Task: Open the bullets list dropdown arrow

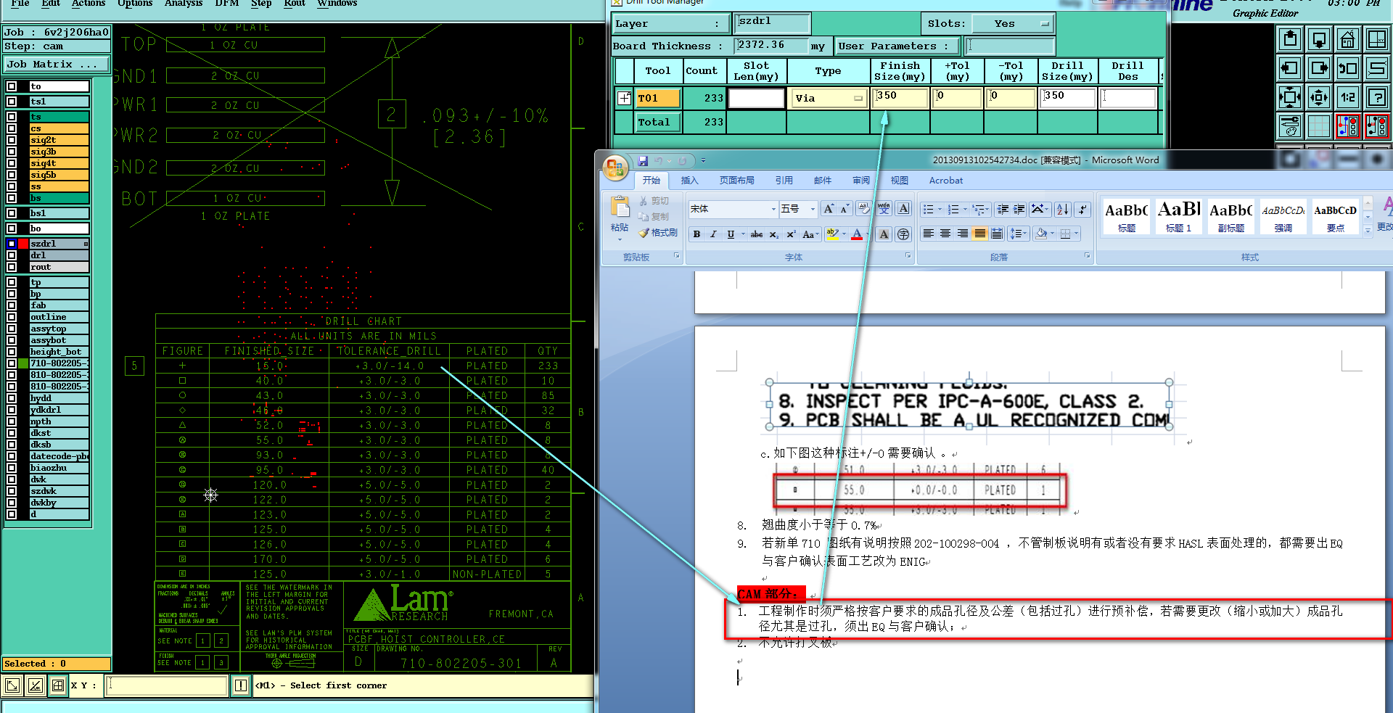Action: click(940, 210)
